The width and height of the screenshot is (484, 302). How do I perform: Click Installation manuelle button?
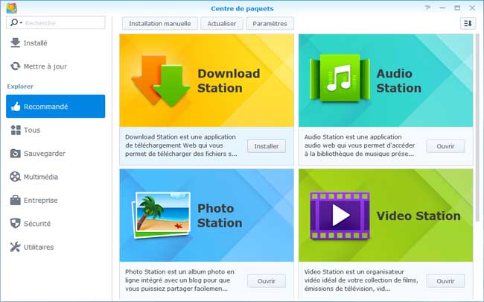(160, 24)
